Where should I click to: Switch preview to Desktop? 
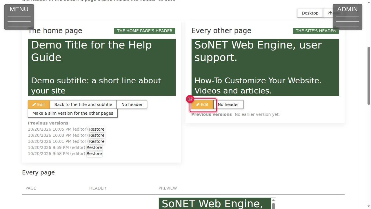pyautogui.click(x=310, y=13)
